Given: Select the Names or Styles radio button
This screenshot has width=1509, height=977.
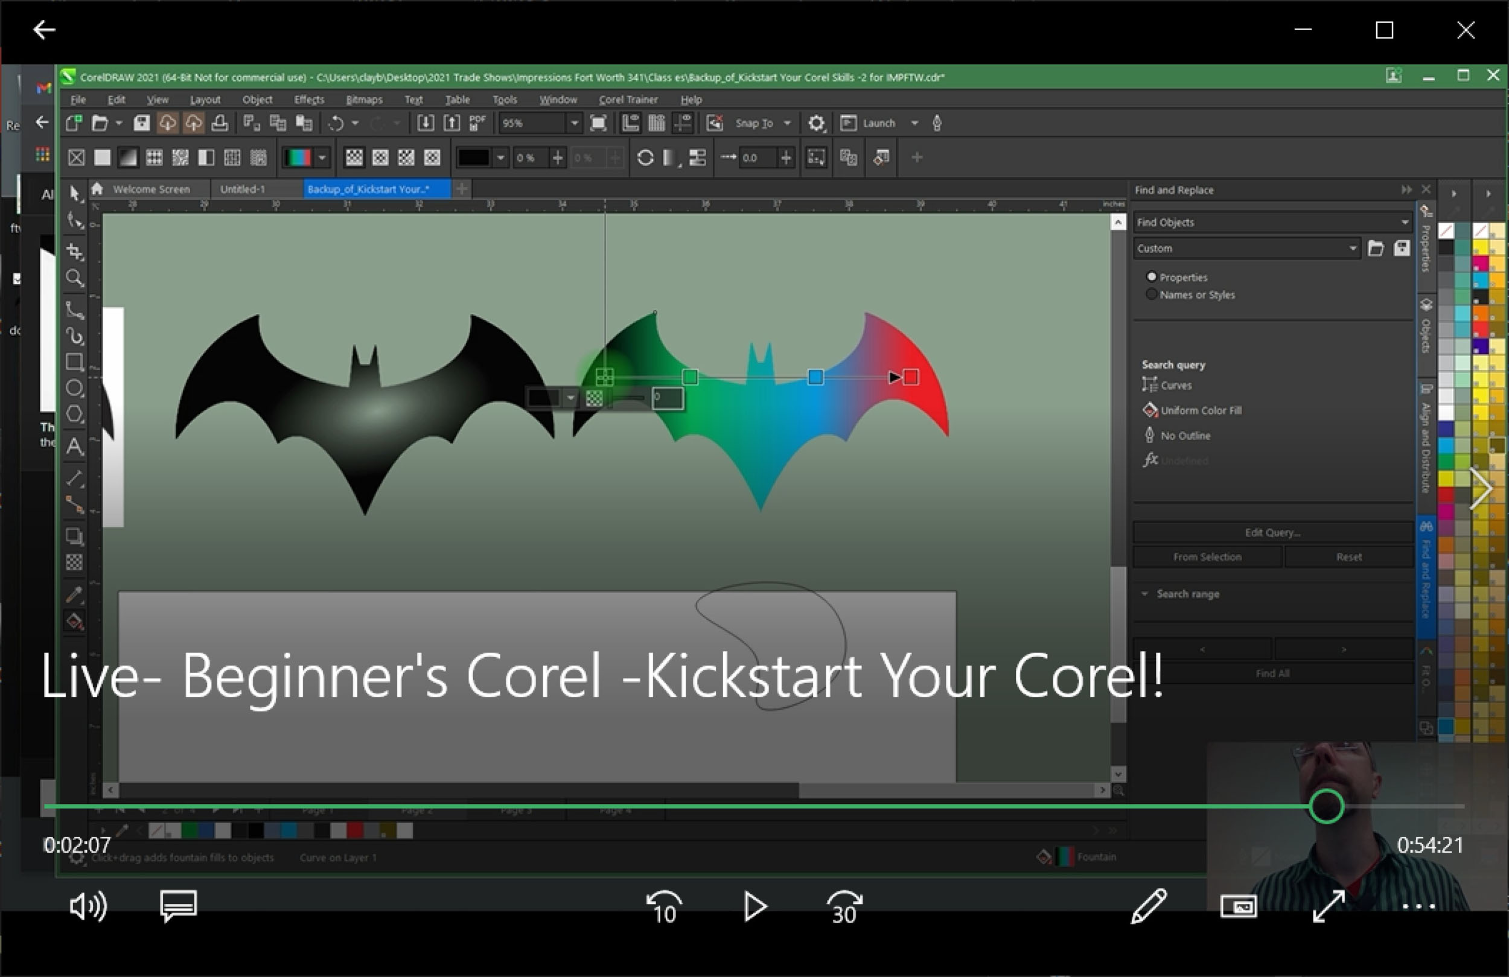Looking at the screenshot, I should (1152, 294).
